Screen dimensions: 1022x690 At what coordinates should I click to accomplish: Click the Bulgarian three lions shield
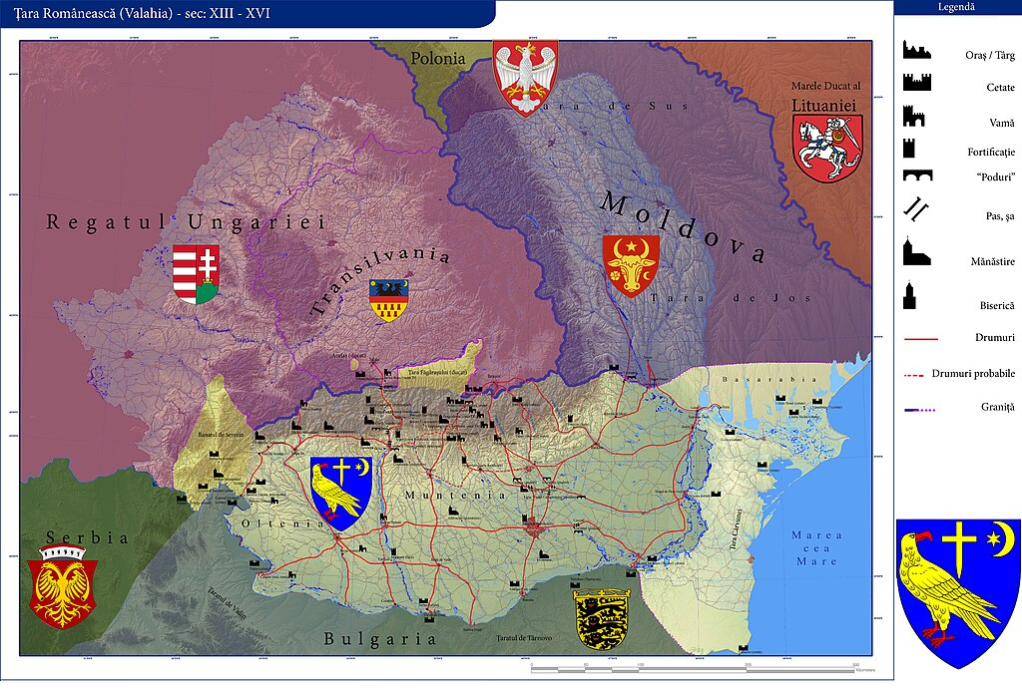[x=601, y=619]
